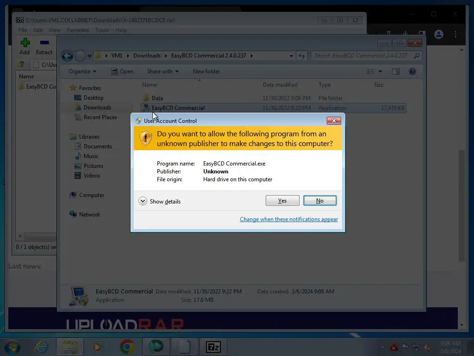Click the Windows Start button
The width and height of the screenshot is (474, 356).
[x=12, y=347]
